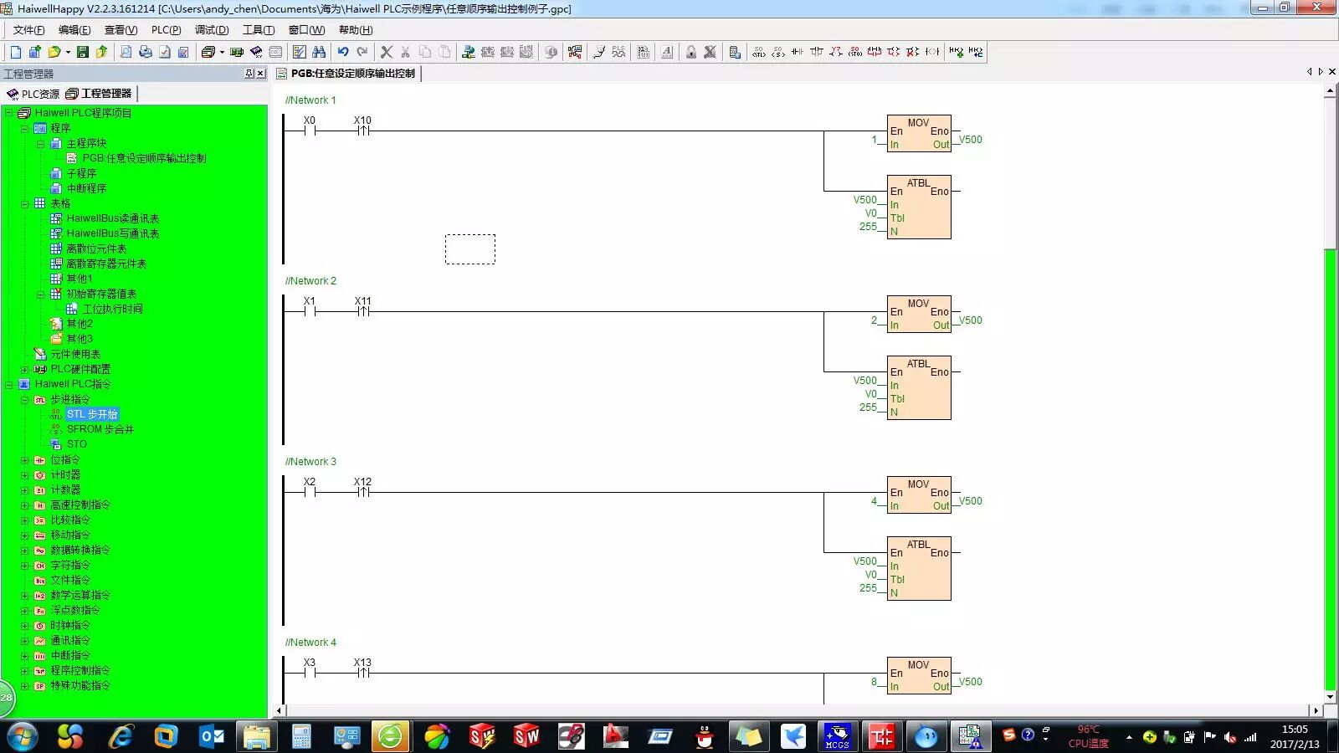Pin the project manager panel
The image size is (1339, 753).
coord(249,74)
